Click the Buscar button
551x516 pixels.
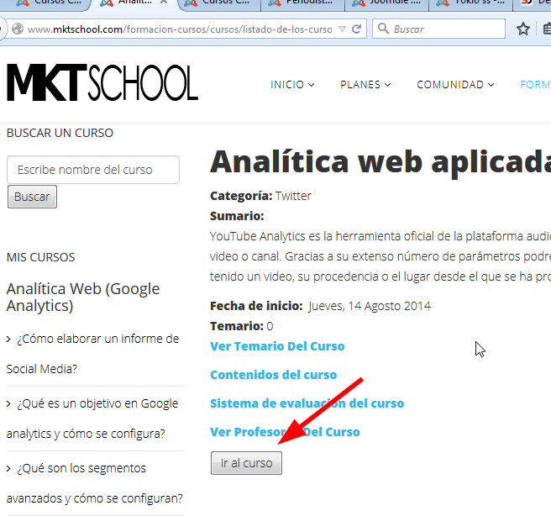[32, 197]
